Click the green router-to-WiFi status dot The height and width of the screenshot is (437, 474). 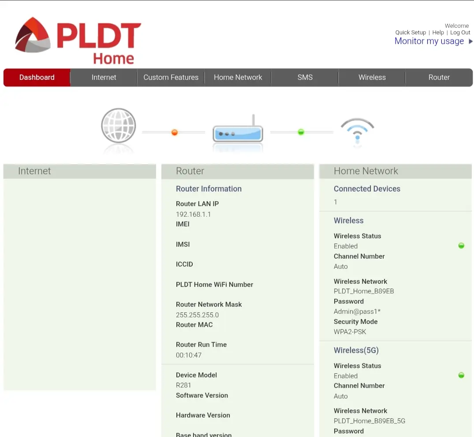(x=301, y=132)
